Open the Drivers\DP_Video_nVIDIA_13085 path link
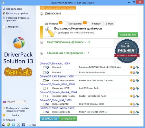145x128 pixels. (57, 108)
